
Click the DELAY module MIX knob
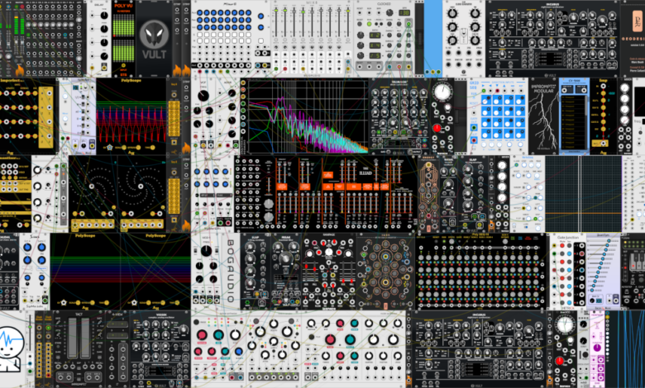coord(104,56)
